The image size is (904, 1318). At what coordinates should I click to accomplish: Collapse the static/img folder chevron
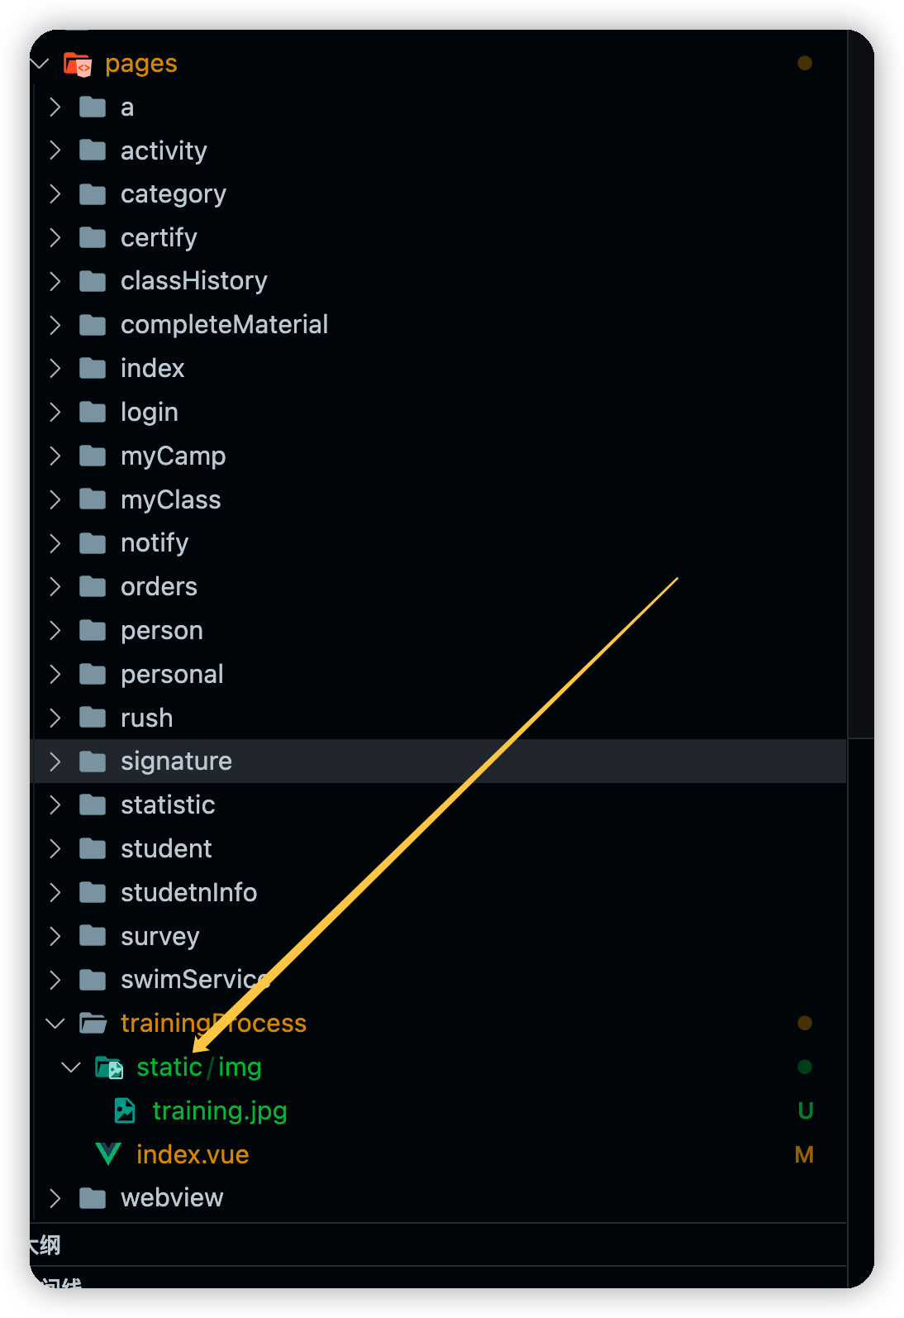(x=71, y=1067)
